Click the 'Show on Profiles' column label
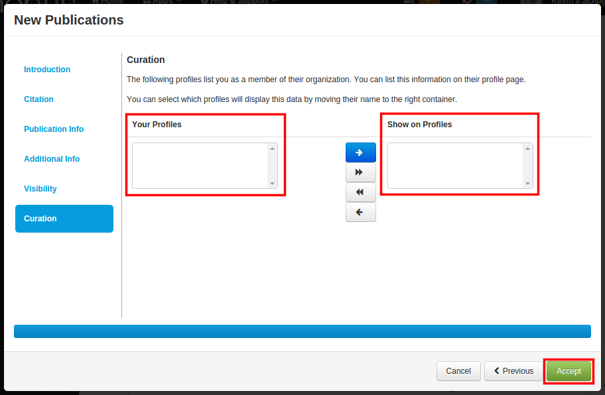Screen dimensions: 605x395 [419, 125]
